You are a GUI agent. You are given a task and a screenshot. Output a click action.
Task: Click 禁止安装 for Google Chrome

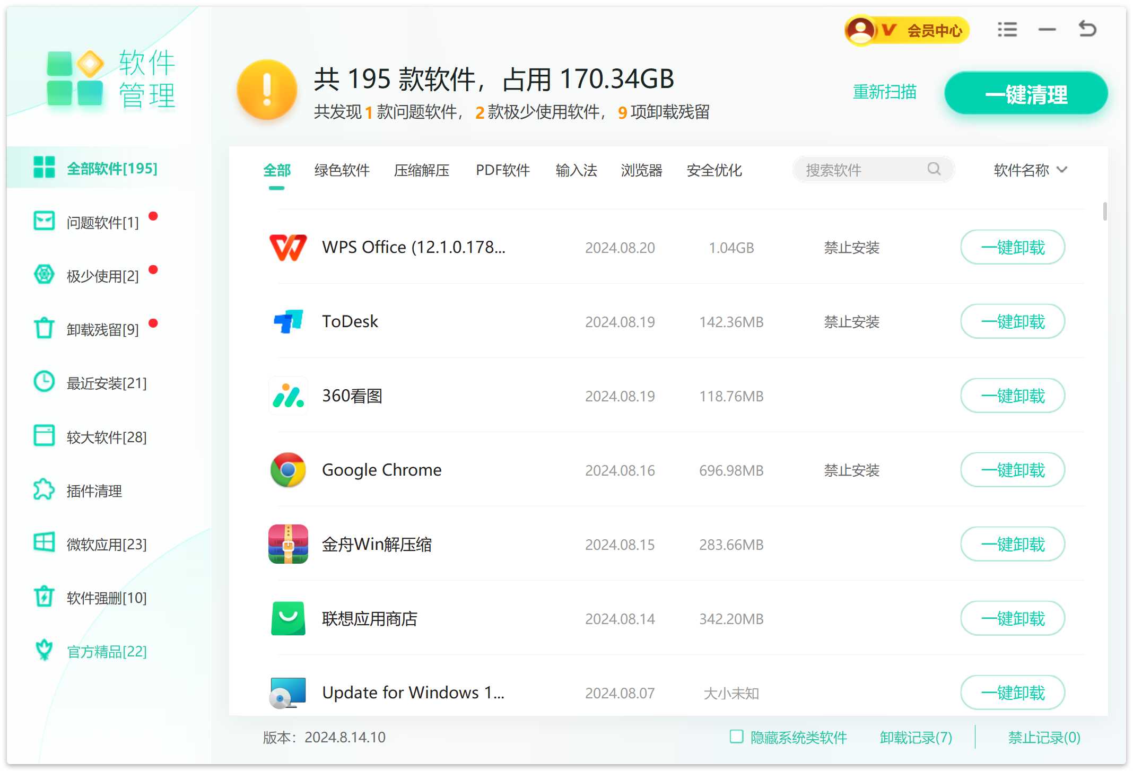pyautogui.click(x=852, y=470)
